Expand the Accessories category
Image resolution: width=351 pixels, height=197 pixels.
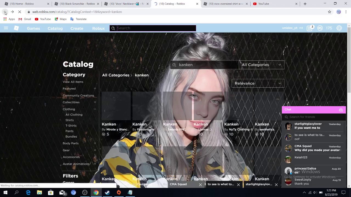95,157
